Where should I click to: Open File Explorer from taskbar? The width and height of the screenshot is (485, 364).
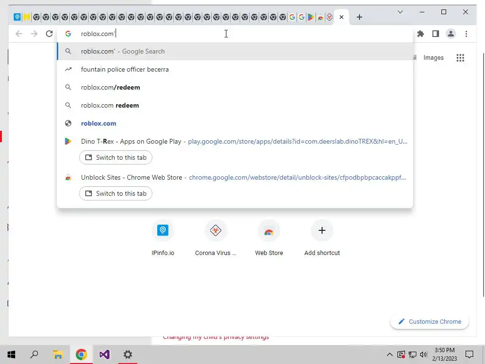click(58, 355)
